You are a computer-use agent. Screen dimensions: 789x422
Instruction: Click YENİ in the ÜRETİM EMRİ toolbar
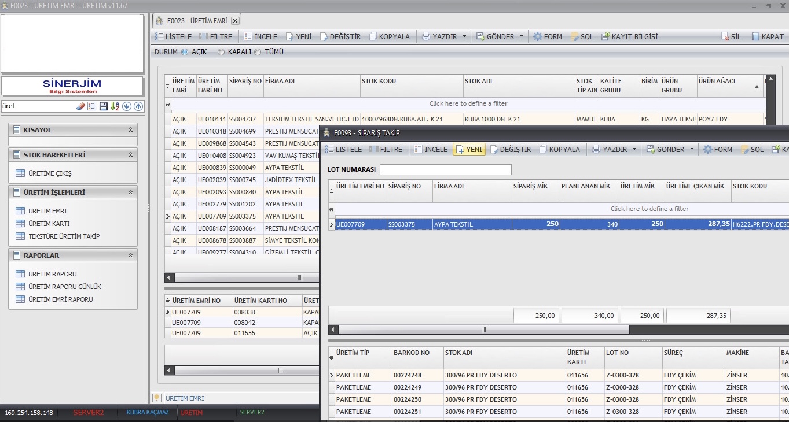click(x=299, y=36)
